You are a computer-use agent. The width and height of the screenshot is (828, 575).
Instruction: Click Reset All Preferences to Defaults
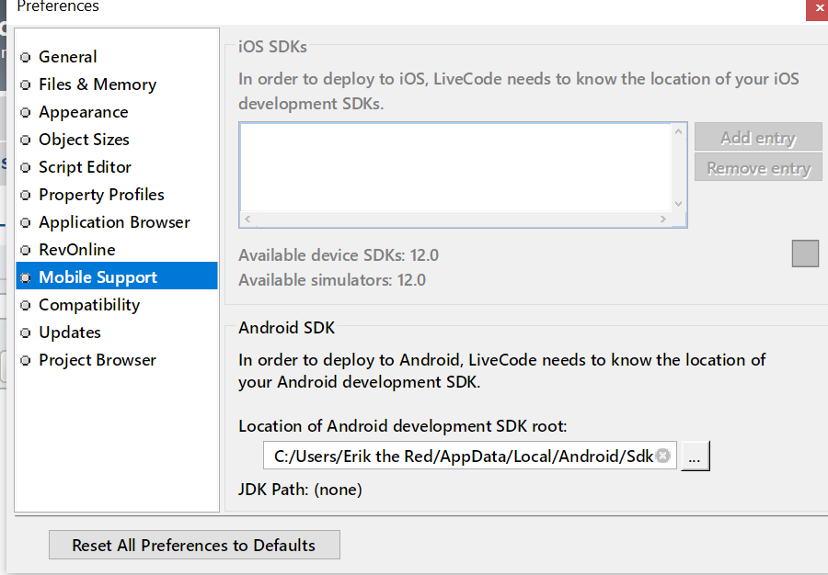(x=194, y=545)
